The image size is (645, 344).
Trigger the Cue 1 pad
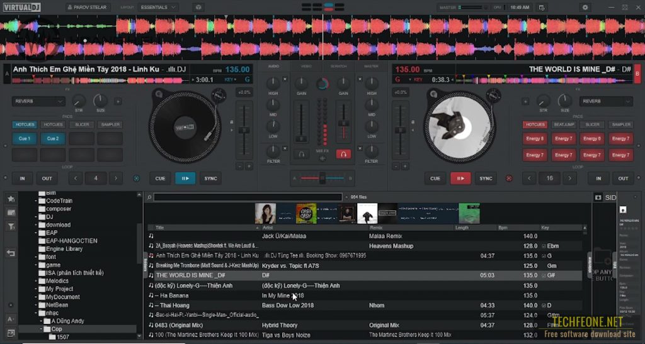click(25, 139)
